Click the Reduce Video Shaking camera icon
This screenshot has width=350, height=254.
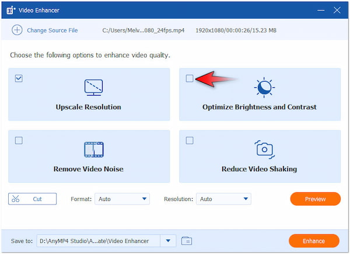pos(264,149)
